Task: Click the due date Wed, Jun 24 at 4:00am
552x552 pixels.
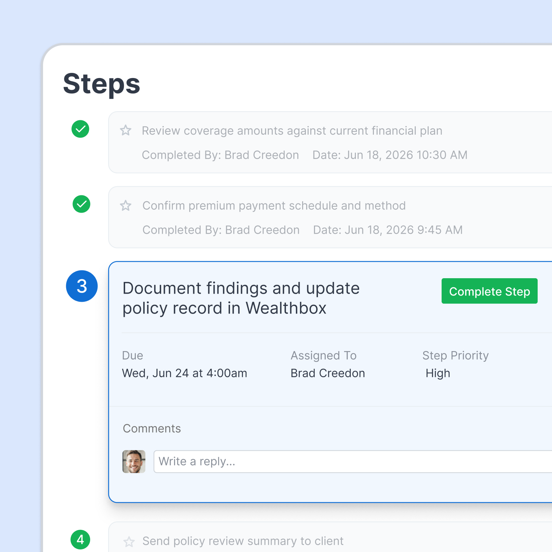Action: coord(184,373)
